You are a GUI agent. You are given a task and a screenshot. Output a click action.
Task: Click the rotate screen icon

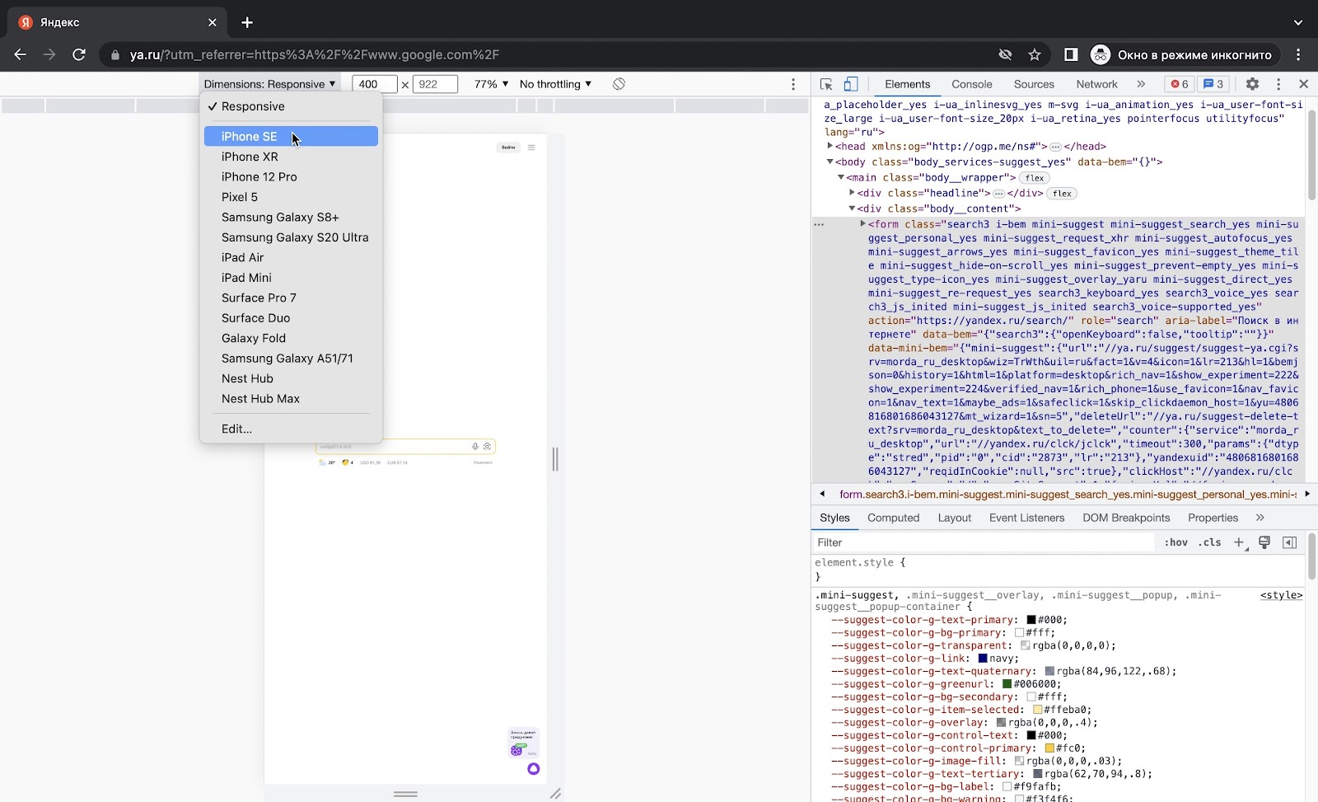(619, 84)
